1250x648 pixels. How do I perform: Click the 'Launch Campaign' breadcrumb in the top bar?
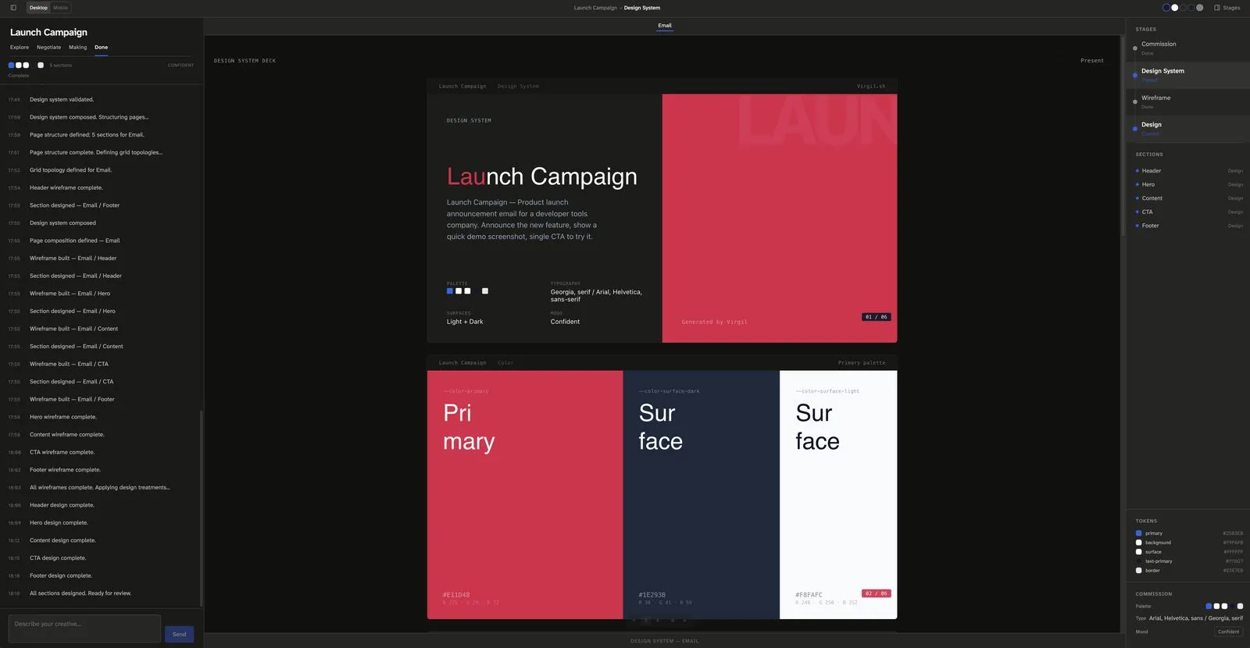(x=595, y=8)
